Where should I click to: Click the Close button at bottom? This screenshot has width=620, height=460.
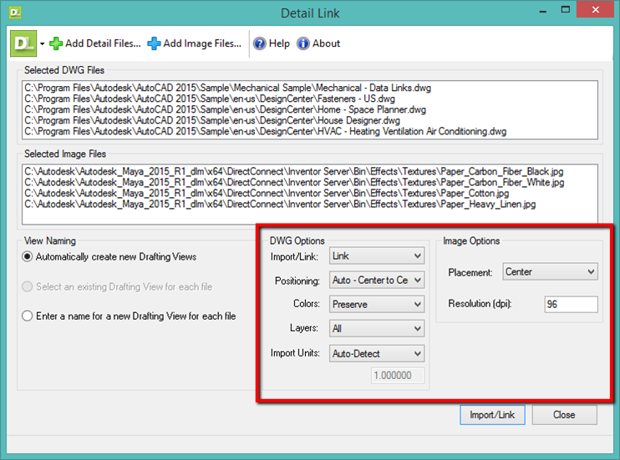coord(564,415)
